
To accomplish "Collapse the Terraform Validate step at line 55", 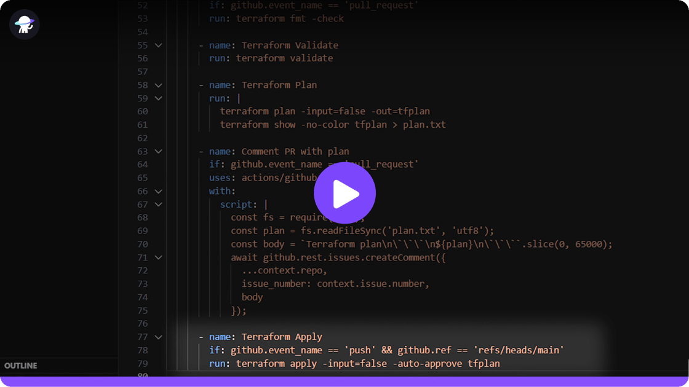I will (158, 45).
